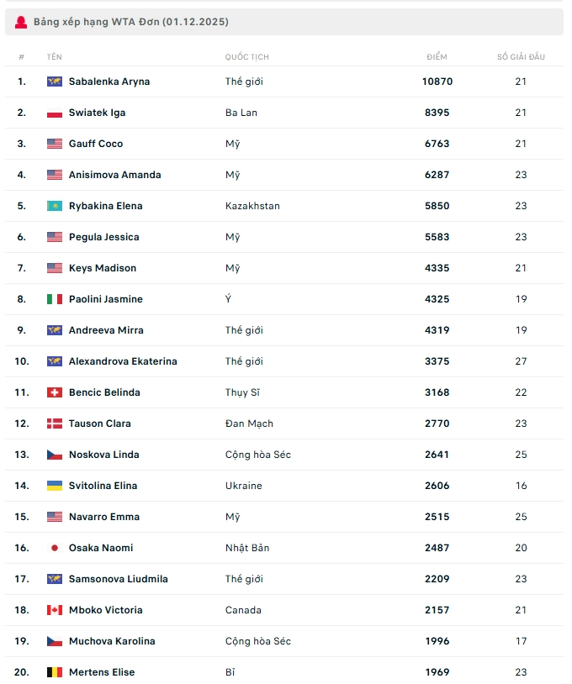Click the Belgium flag beside Mertens Elise
The height and width of the screenshot is (684, 572).
click(x=55, y=672)
